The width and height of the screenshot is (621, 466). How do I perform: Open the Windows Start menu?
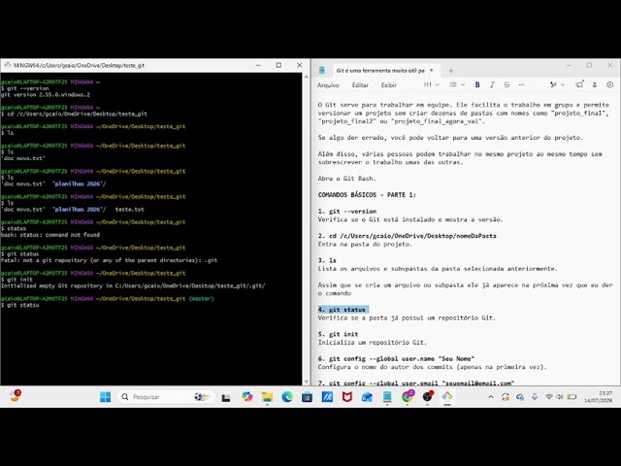[106, 397]
